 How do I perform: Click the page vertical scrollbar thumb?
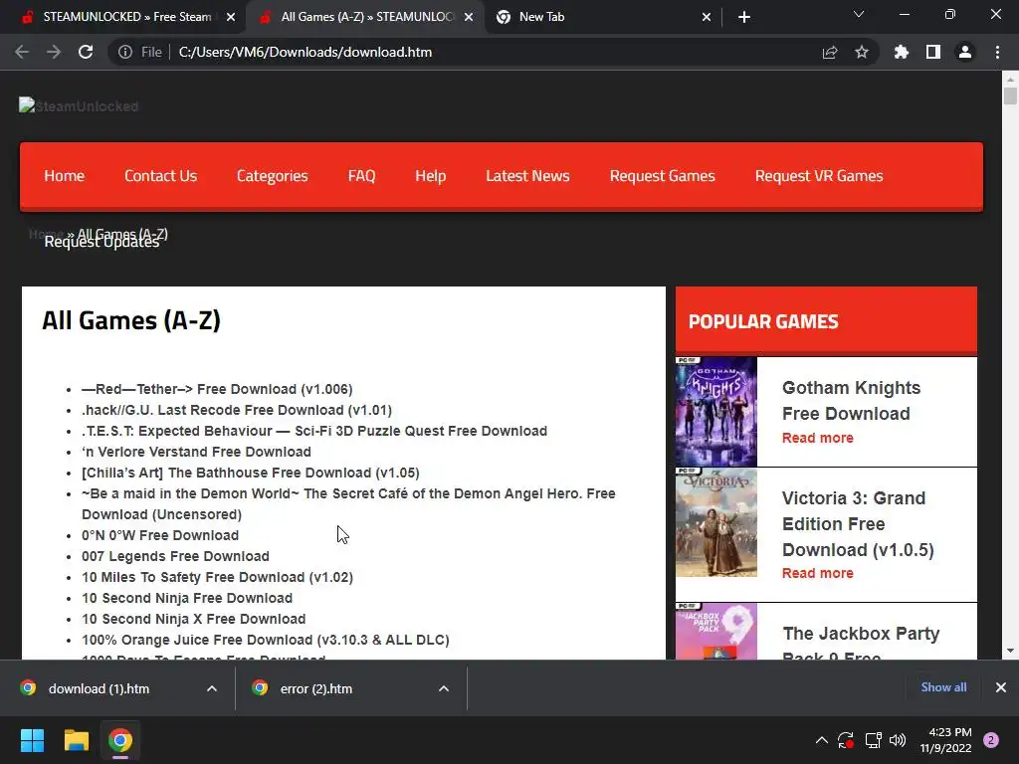1010,95
